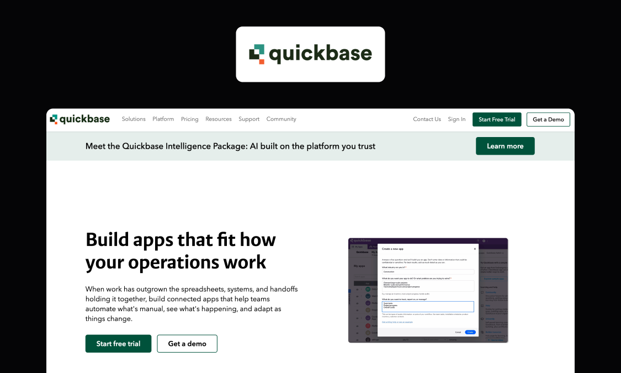This screenshot has width=621, height=373.
Task: Click the hero Start free trial button
Action: [x=119, y=344]
